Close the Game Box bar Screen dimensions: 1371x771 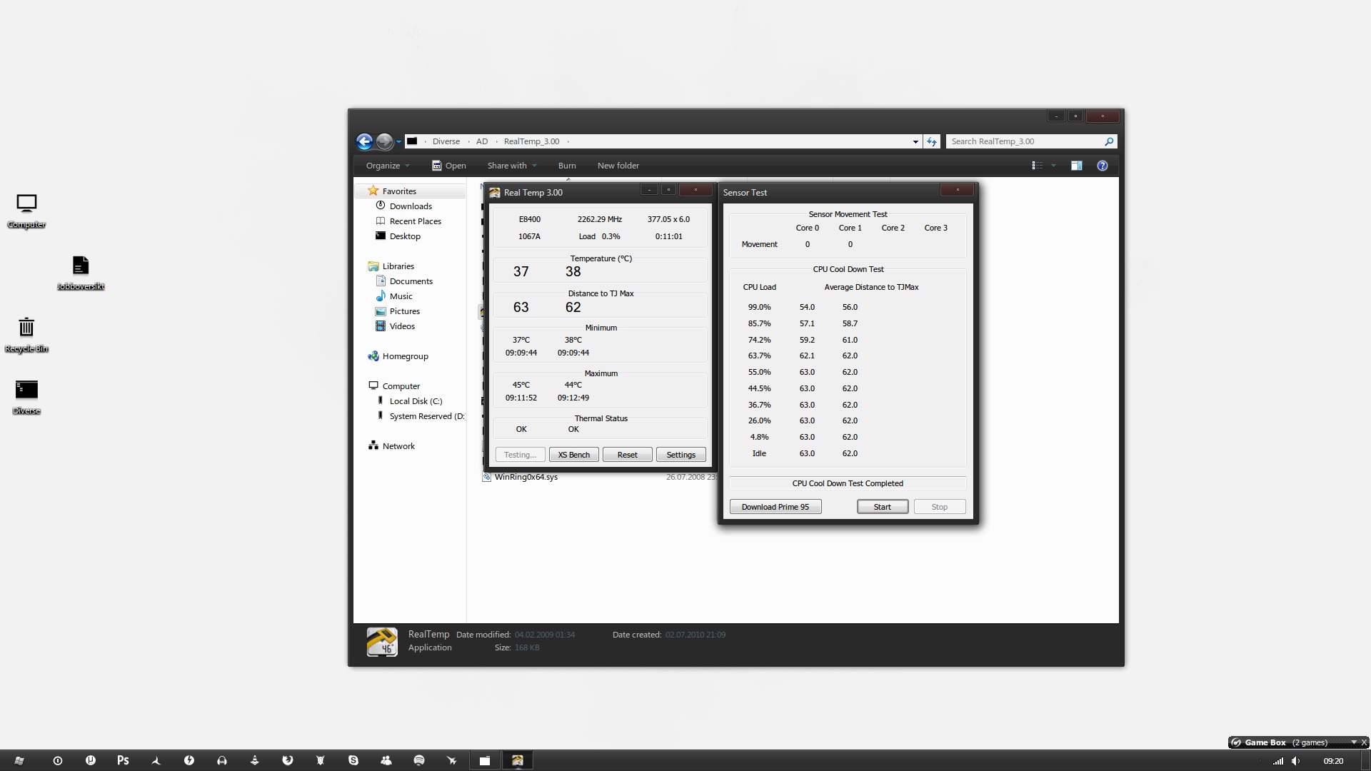coord(1364,742)
